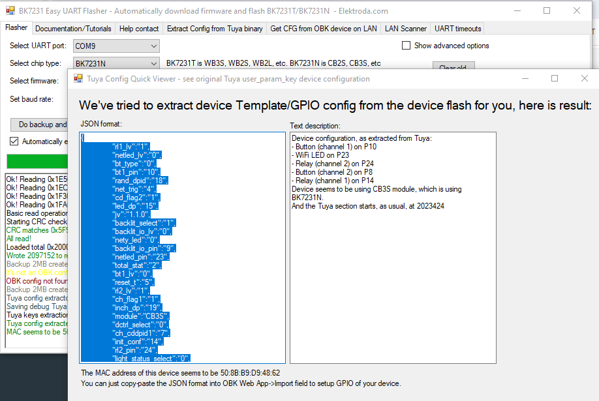Screen dimensions: 599x401
Task: Click the "jv":"1.1.0" JSON line
Action: pos(131,215)
